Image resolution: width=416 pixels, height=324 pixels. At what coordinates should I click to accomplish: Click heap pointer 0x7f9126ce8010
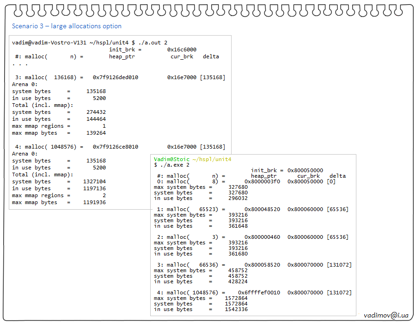(116, 147)
